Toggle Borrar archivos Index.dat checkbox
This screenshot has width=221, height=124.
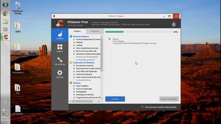[x=74, y=51]
